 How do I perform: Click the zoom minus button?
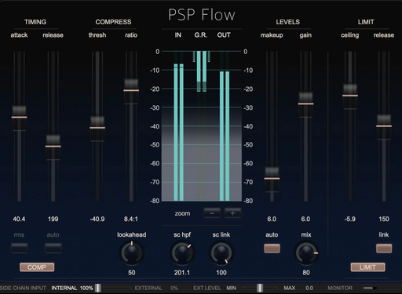212,213
